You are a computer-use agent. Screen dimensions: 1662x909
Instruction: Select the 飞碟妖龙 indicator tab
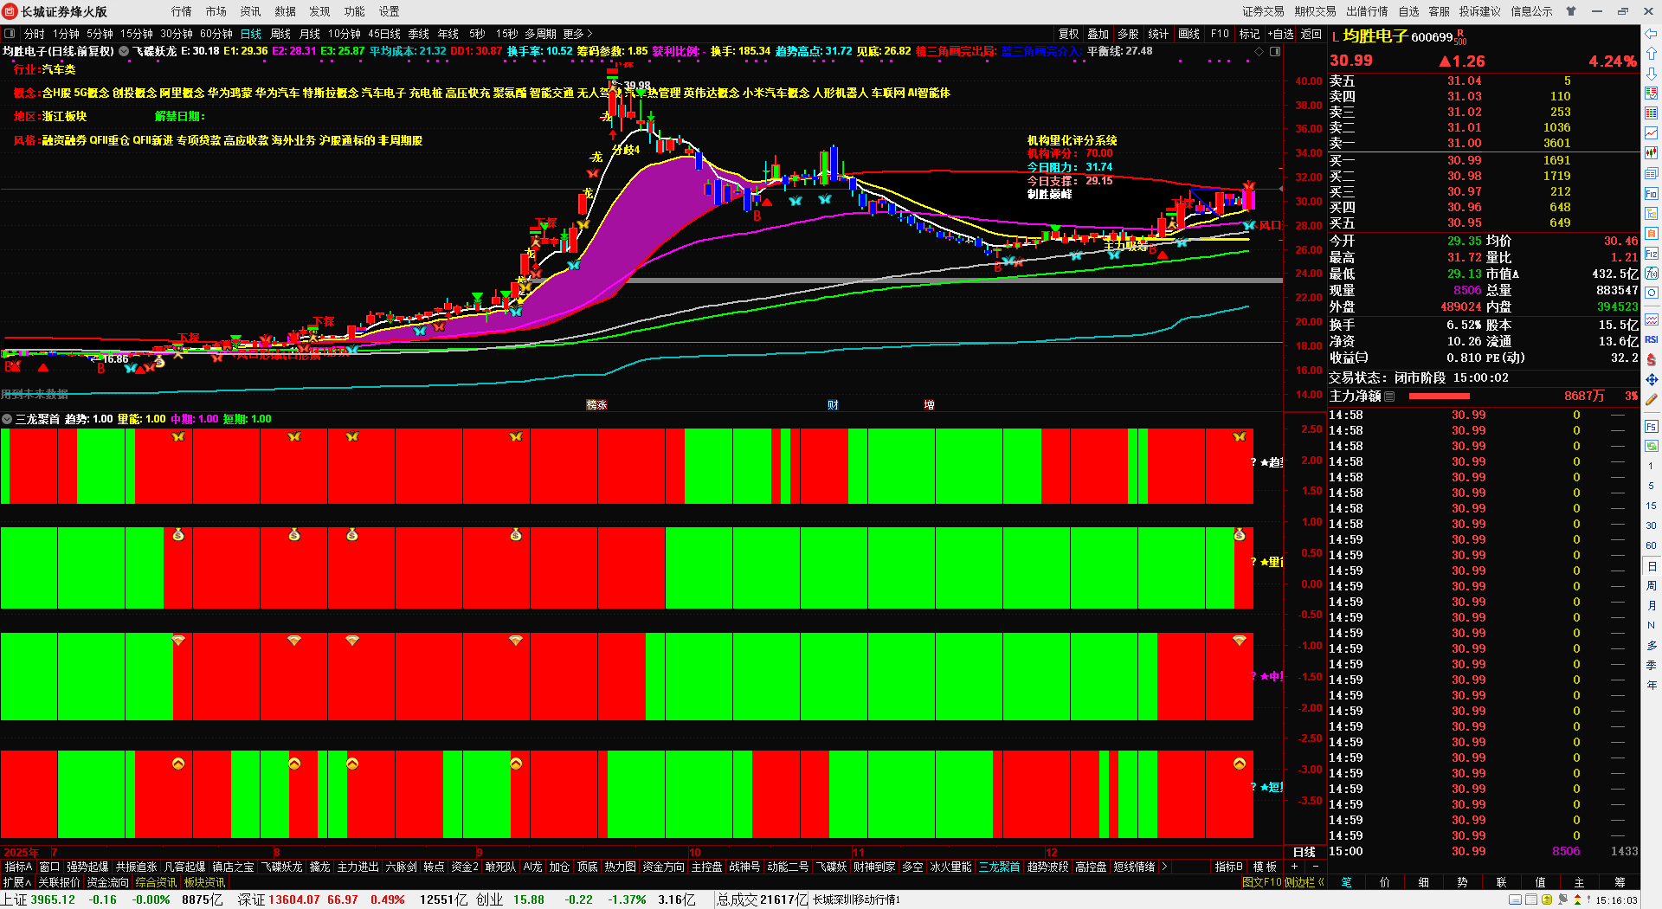[282, 867]
